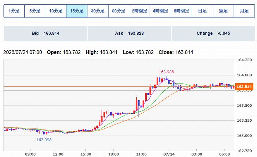Click the Change -0.045 panel

[x=213, y=33]
